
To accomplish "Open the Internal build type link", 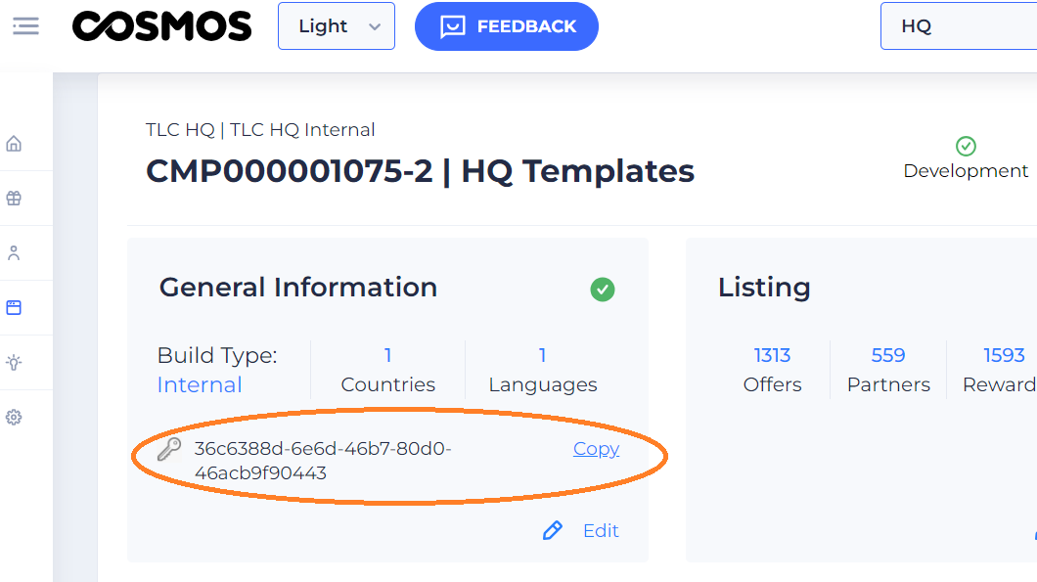I will pyautogui.click(x=200, y=385).
